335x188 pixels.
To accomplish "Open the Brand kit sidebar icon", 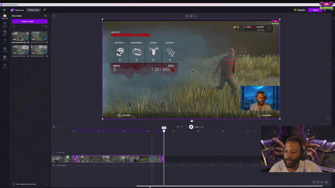I will coord(5,66).
